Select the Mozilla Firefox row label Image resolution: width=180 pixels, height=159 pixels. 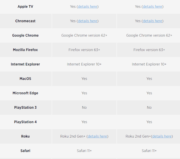(25, 50)
